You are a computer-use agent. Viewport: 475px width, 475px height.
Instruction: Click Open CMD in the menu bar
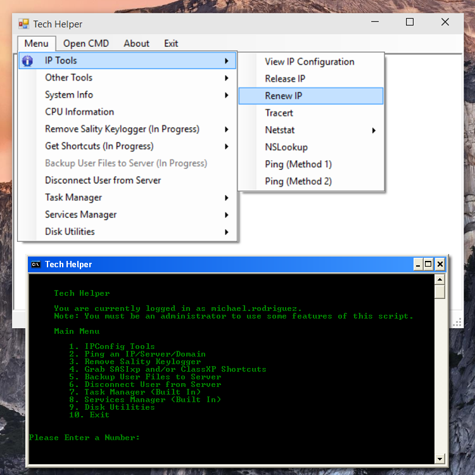[x=86, y=43]
